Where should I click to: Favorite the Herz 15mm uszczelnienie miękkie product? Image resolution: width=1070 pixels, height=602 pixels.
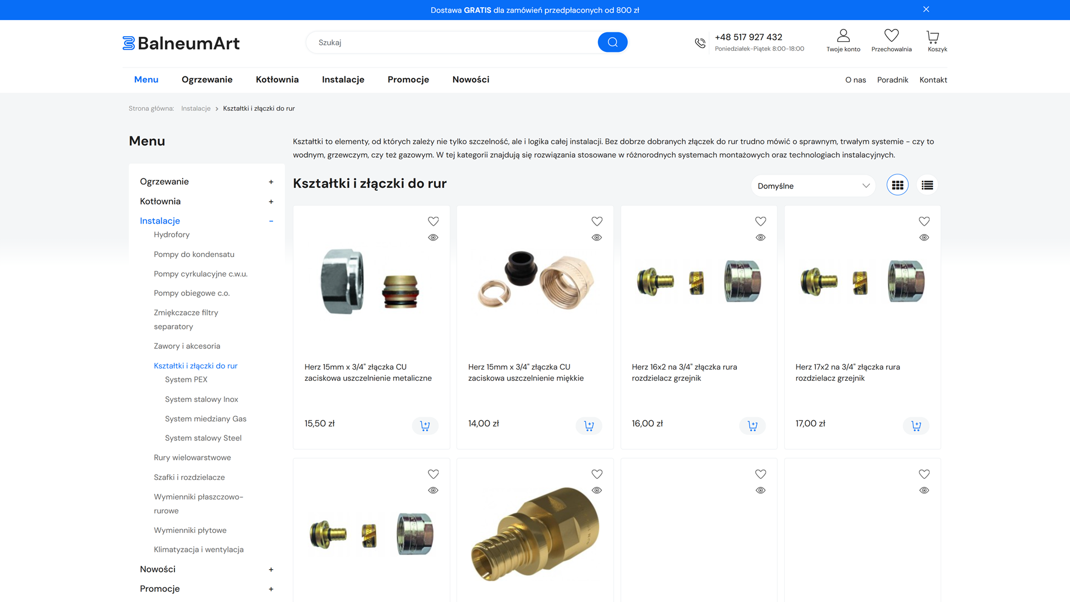[597, 221]
